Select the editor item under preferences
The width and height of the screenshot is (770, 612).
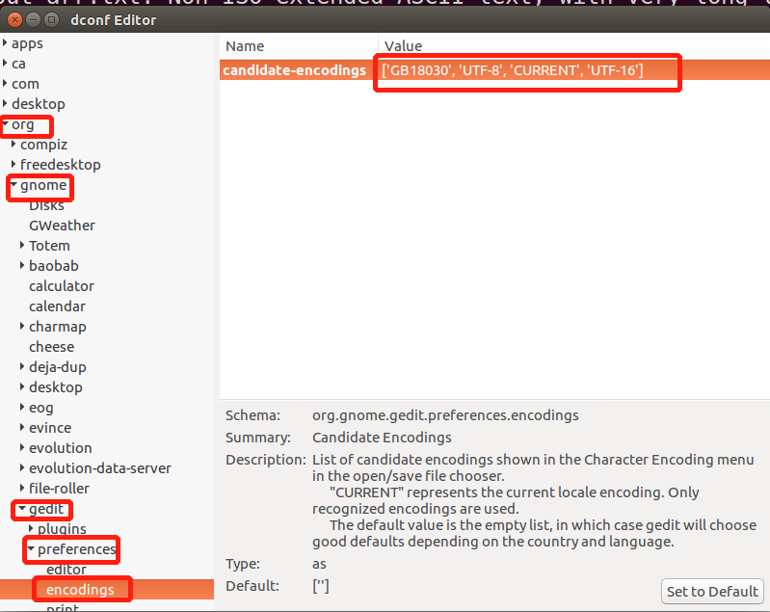point(66,570)
